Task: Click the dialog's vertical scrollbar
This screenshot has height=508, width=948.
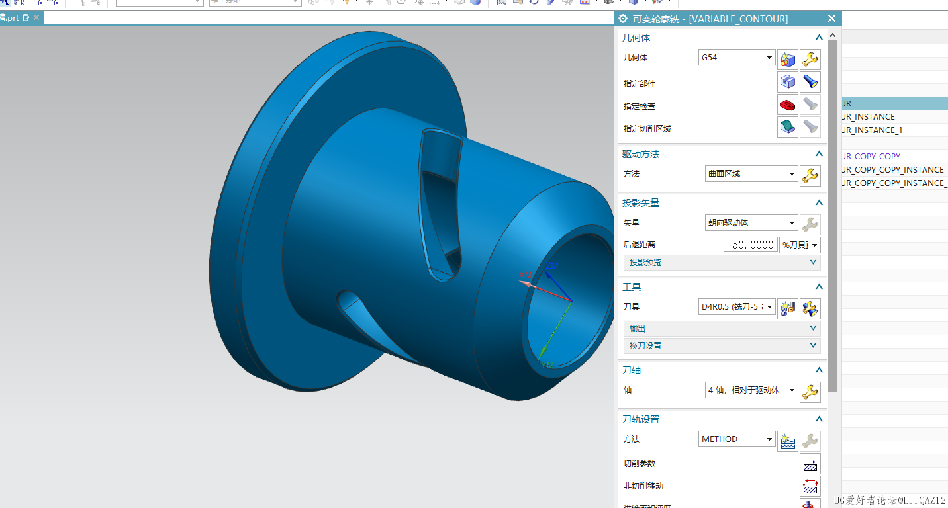Action: [x=832, y=215]
